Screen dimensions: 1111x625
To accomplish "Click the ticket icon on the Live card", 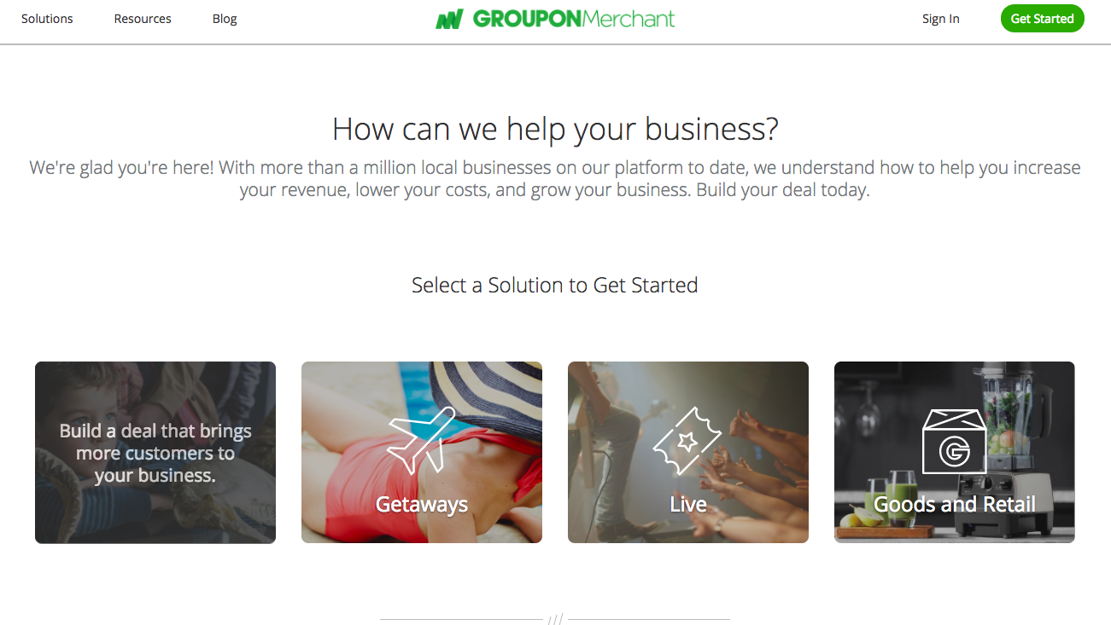I will click(687, 440).
